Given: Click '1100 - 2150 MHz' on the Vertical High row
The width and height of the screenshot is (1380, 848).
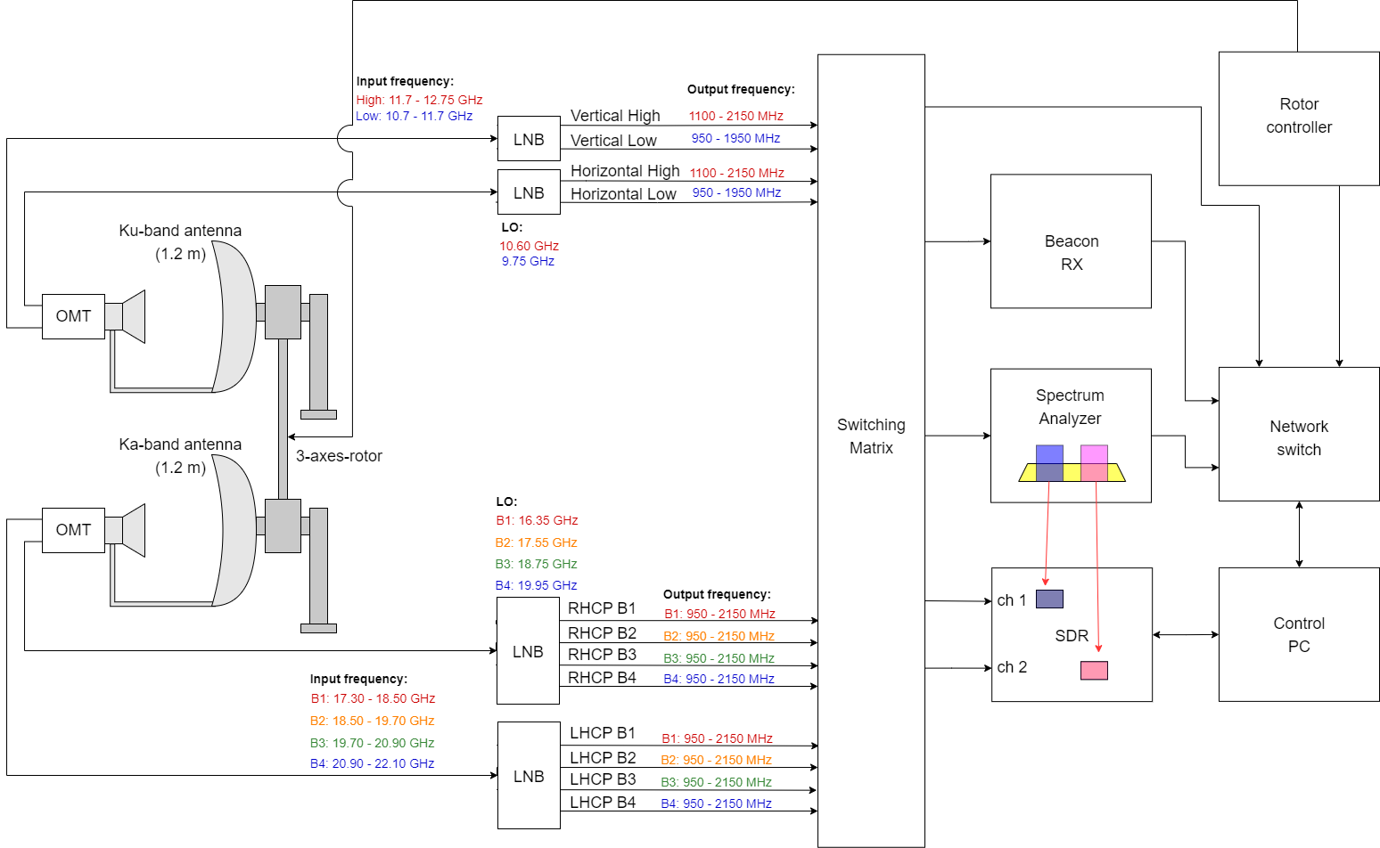Looking at the screenshot, I should [x=735, y=116].
